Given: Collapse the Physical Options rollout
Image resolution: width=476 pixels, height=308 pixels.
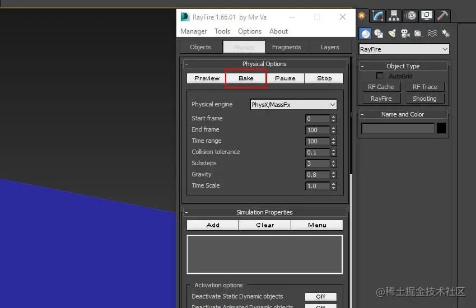Looking at the screenshot, I should [x=264, y=64].
